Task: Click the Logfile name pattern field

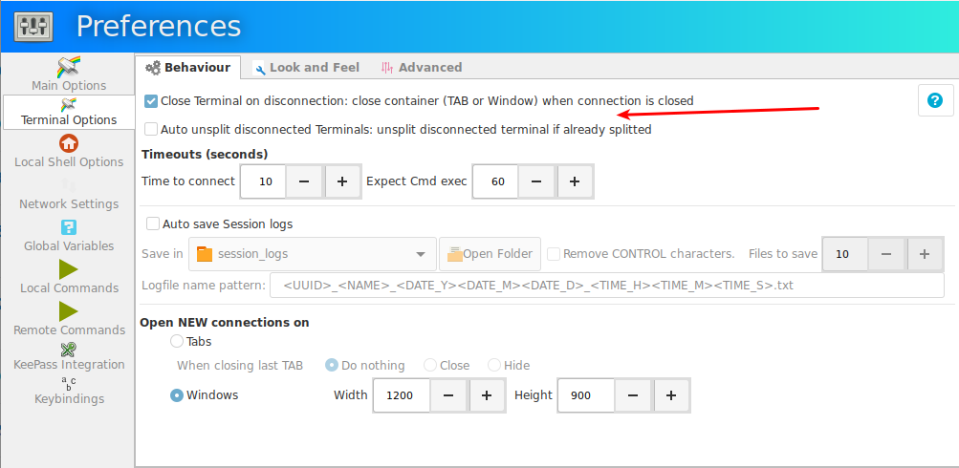Action: 607,286
